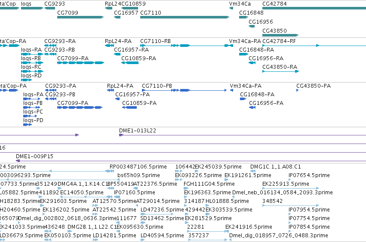366x242 pixels.
Task: Click the loqs gene label
Action: pyautogui.click(x=26, y=4)
